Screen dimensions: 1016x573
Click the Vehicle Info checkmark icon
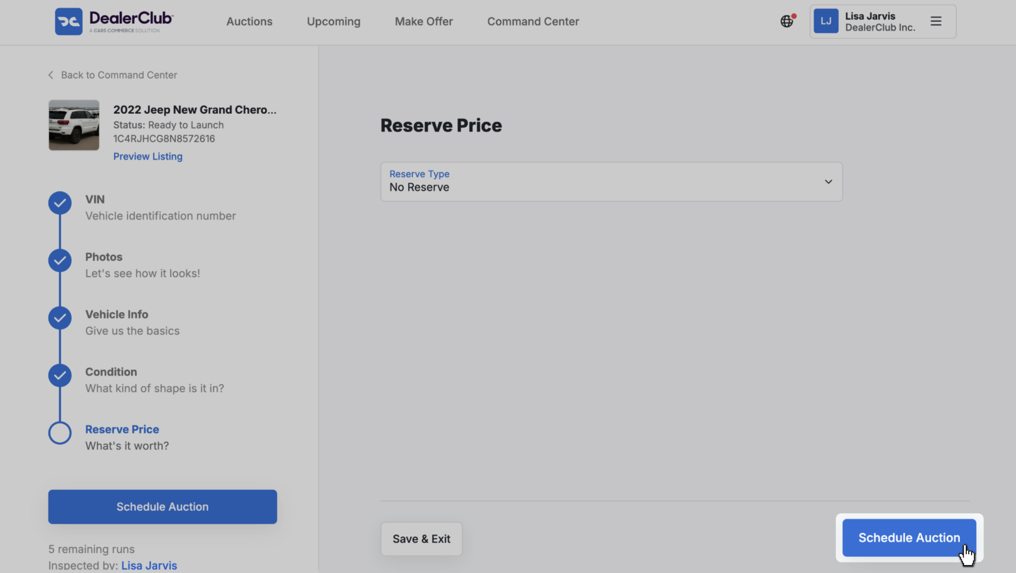point(60,318)
